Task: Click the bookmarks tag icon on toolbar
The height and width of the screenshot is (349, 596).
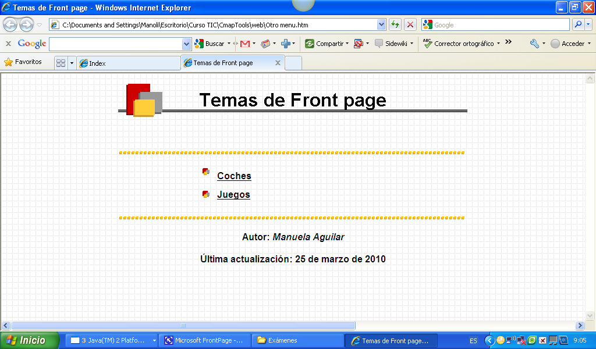Action: tap(265, 44)
